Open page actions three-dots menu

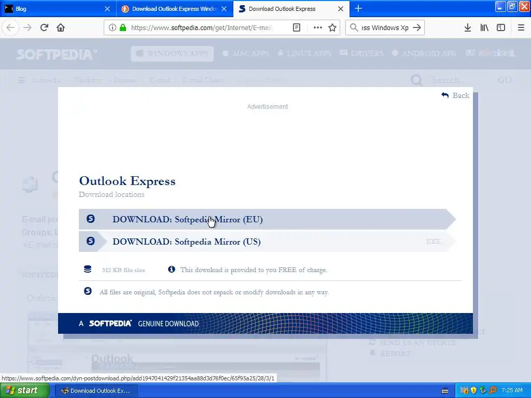pos(318,27)
